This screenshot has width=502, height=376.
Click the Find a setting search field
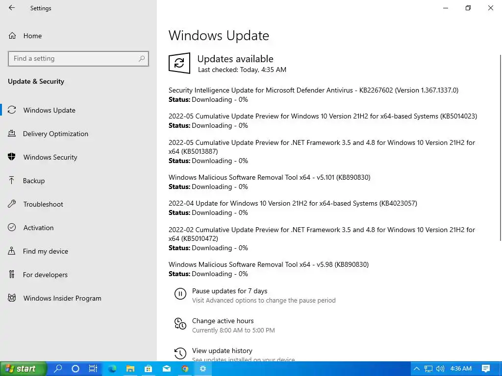pos(78,59)
